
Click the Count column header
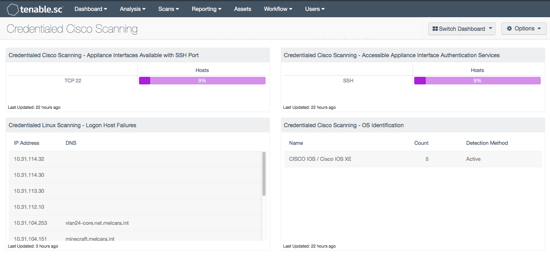click(421, 143)
